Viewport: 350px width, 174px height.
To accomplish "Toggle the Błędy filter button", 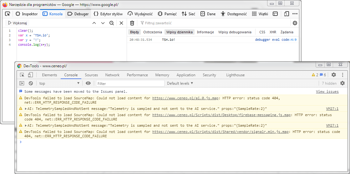I will [x=134, y=32].
